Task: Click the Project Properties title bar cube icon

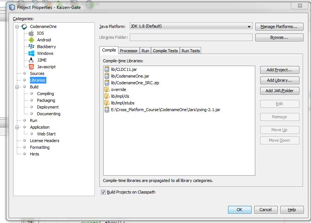Action: click(x=12, y=7)
